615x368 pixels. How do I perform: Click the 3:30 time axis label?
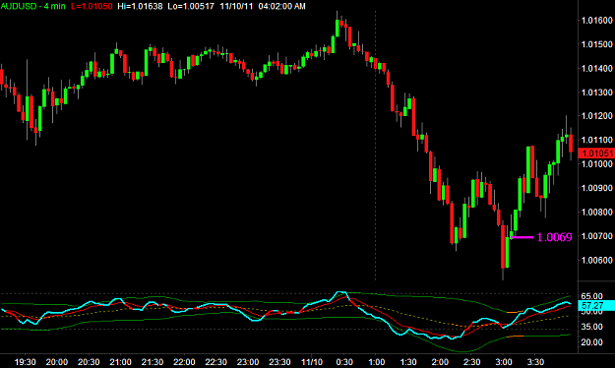(535, 362)
